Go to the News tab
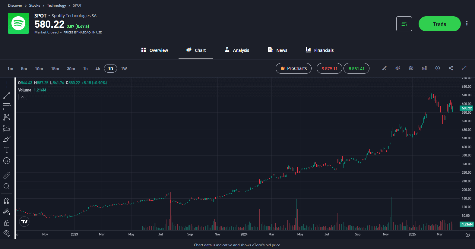The width and height of the screenshot is (475, 249). pyautogui.click(x=277, y=50)
